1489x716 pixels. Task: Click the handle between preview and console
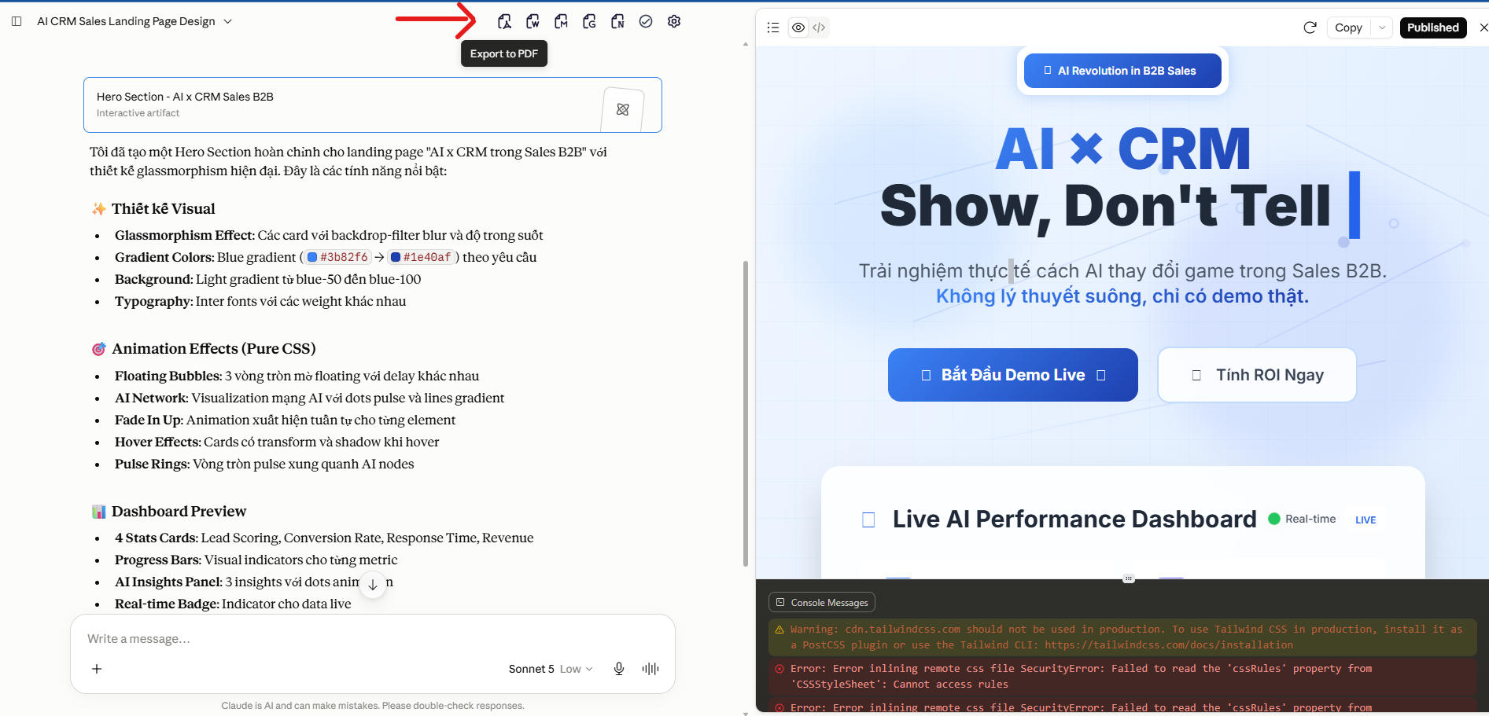coord(1129,578)
